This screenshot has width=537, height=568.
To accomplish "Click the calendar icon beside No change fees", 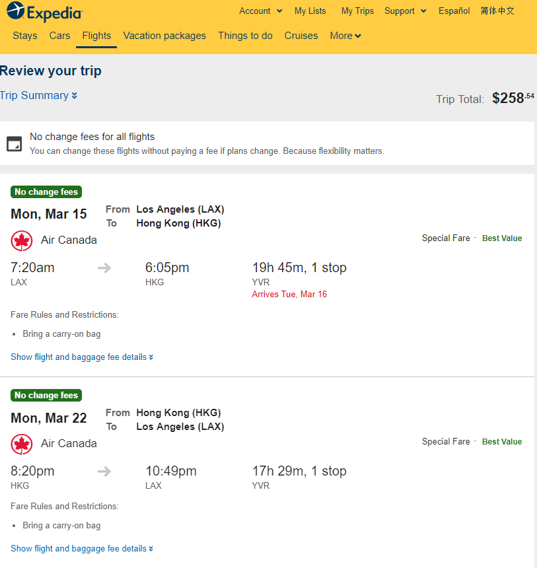I will click(x=14, y=144).
